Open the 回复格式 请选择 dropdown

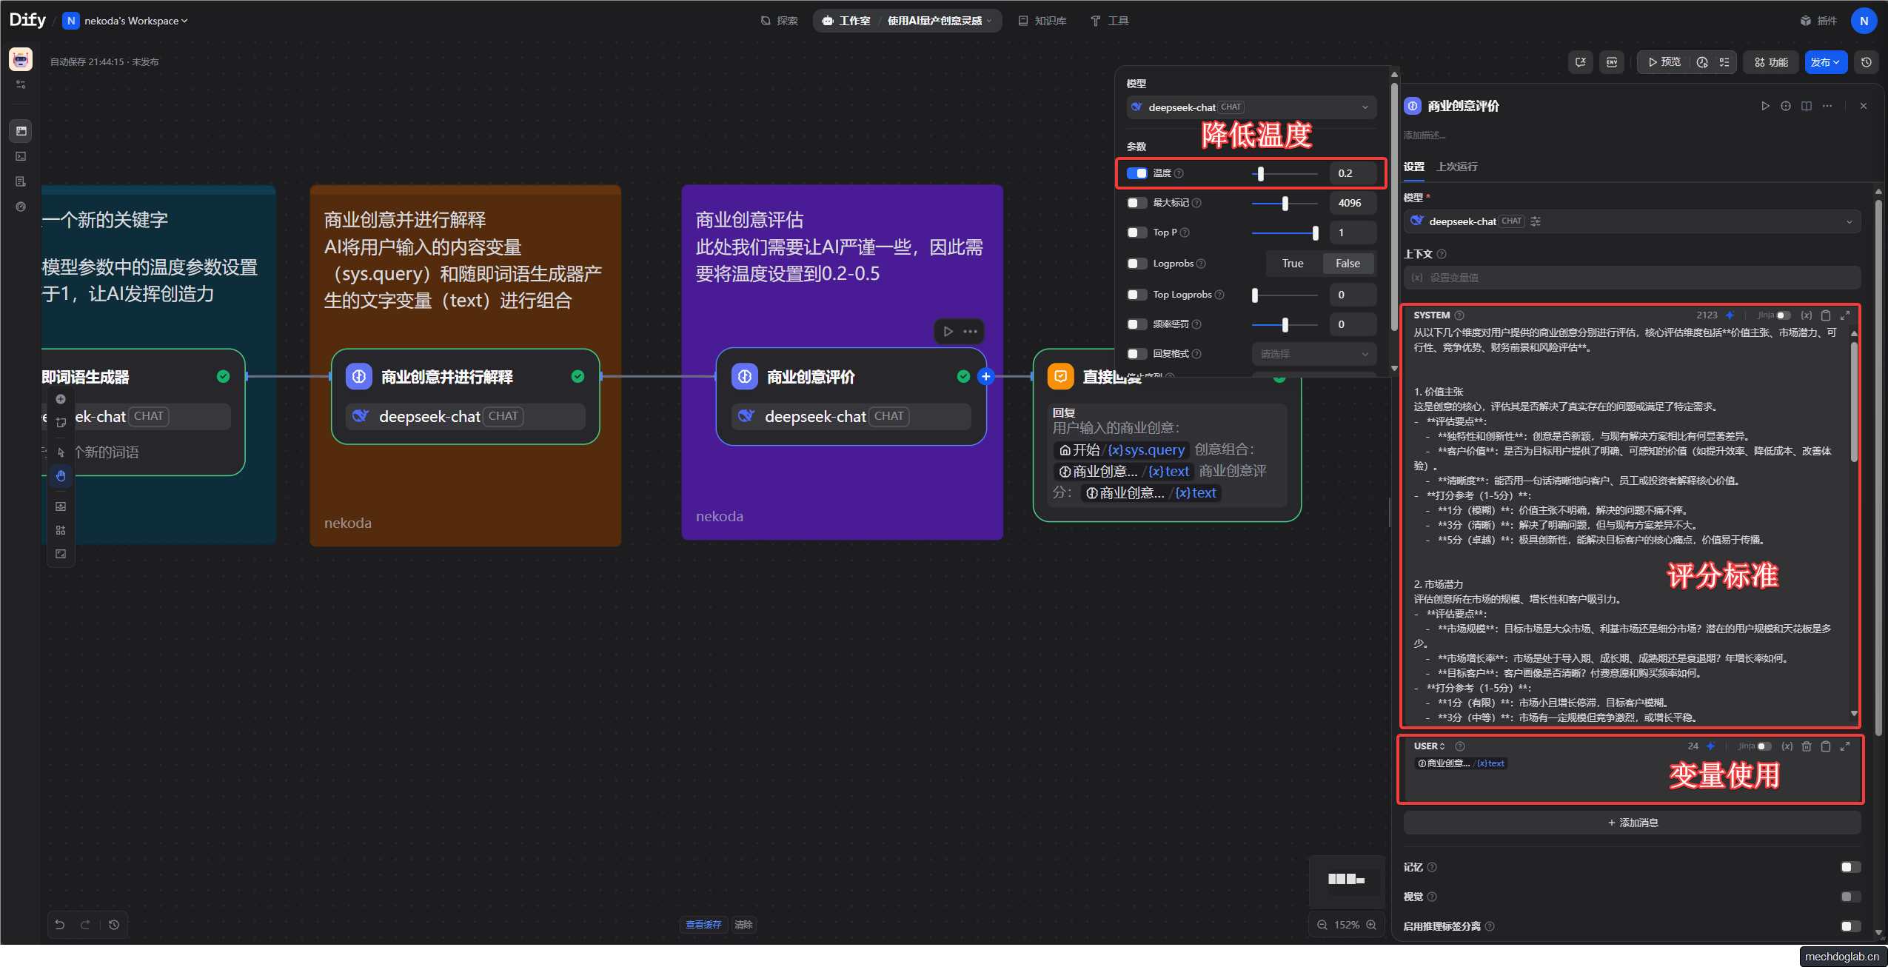(x=1313, y=354)
